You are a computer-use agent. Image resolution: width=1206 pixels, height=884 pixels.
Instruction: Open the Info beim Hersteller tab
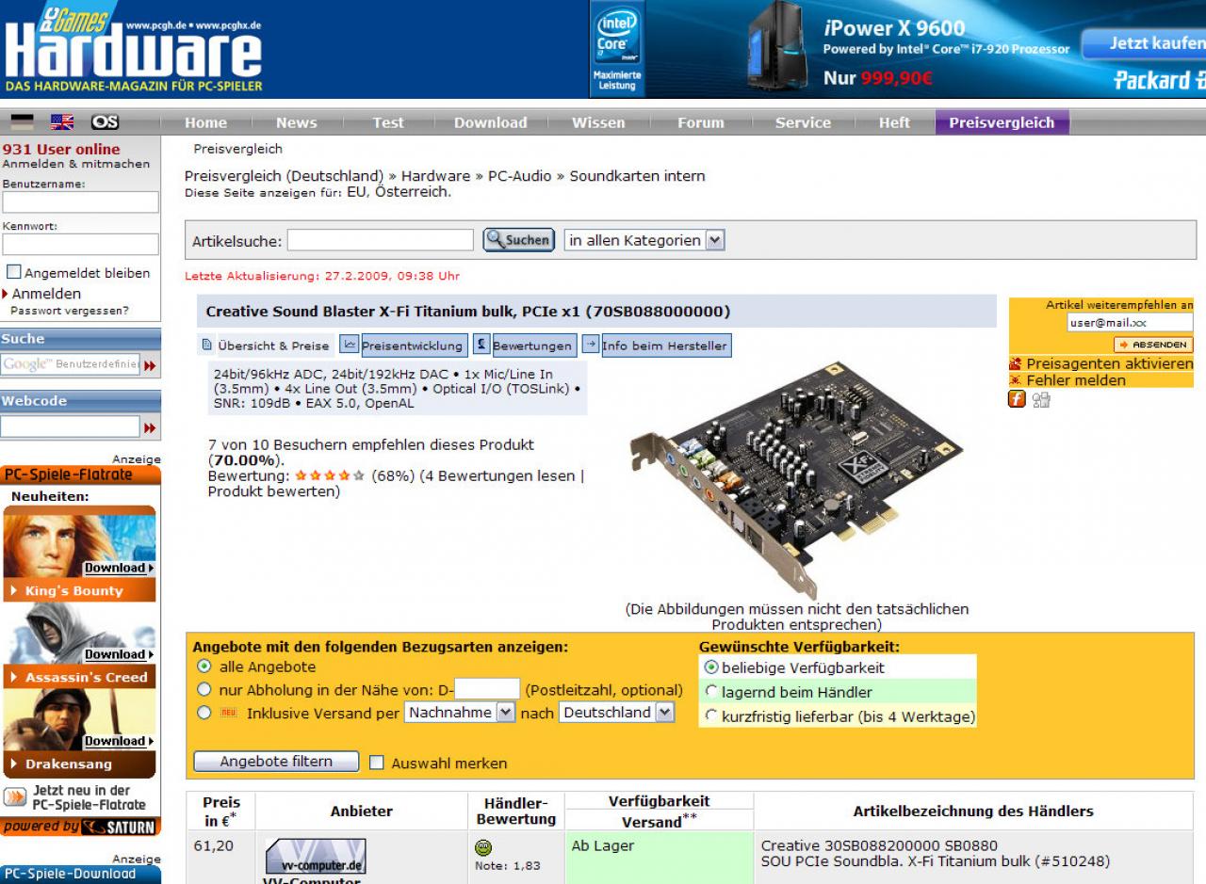point(666,346)
